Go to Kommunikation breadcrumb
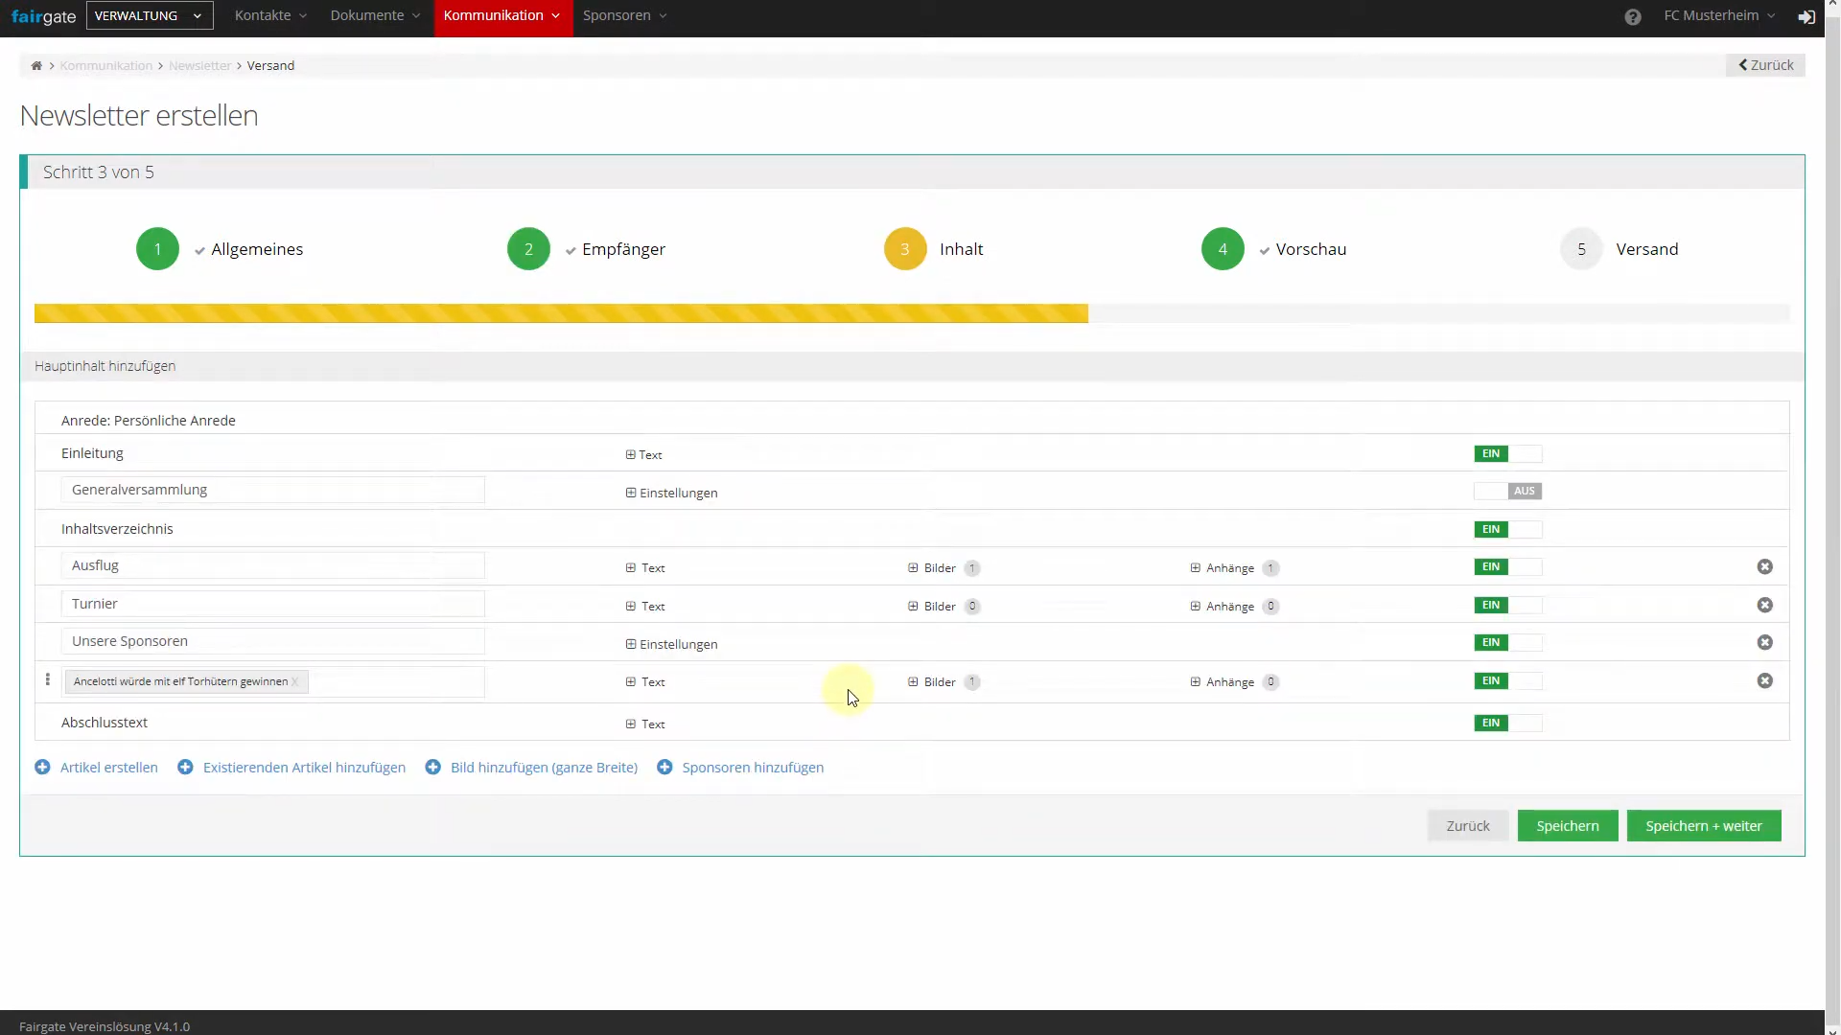The image size is (1841, 1035). [x=106, y=66]
